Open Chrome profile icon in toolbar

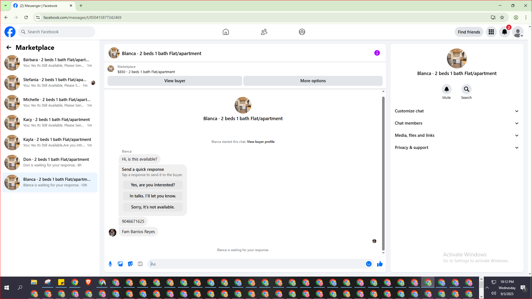tap(516, 17)
